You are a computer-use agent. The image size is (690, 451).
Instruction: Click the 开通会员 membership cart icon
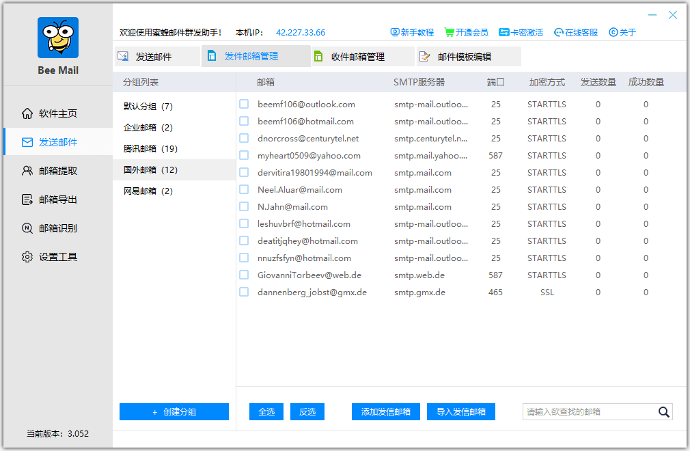pyautogui.click(x=449, y=31)
